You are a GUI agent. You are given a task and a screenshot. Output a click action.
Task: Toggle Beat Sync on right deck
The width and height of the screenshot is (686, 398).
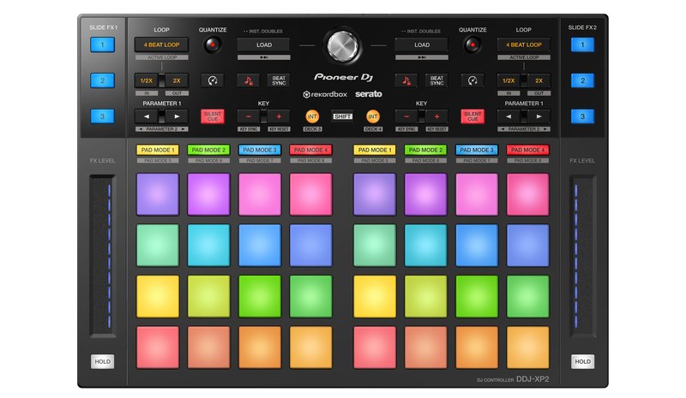tap(436, 80)
